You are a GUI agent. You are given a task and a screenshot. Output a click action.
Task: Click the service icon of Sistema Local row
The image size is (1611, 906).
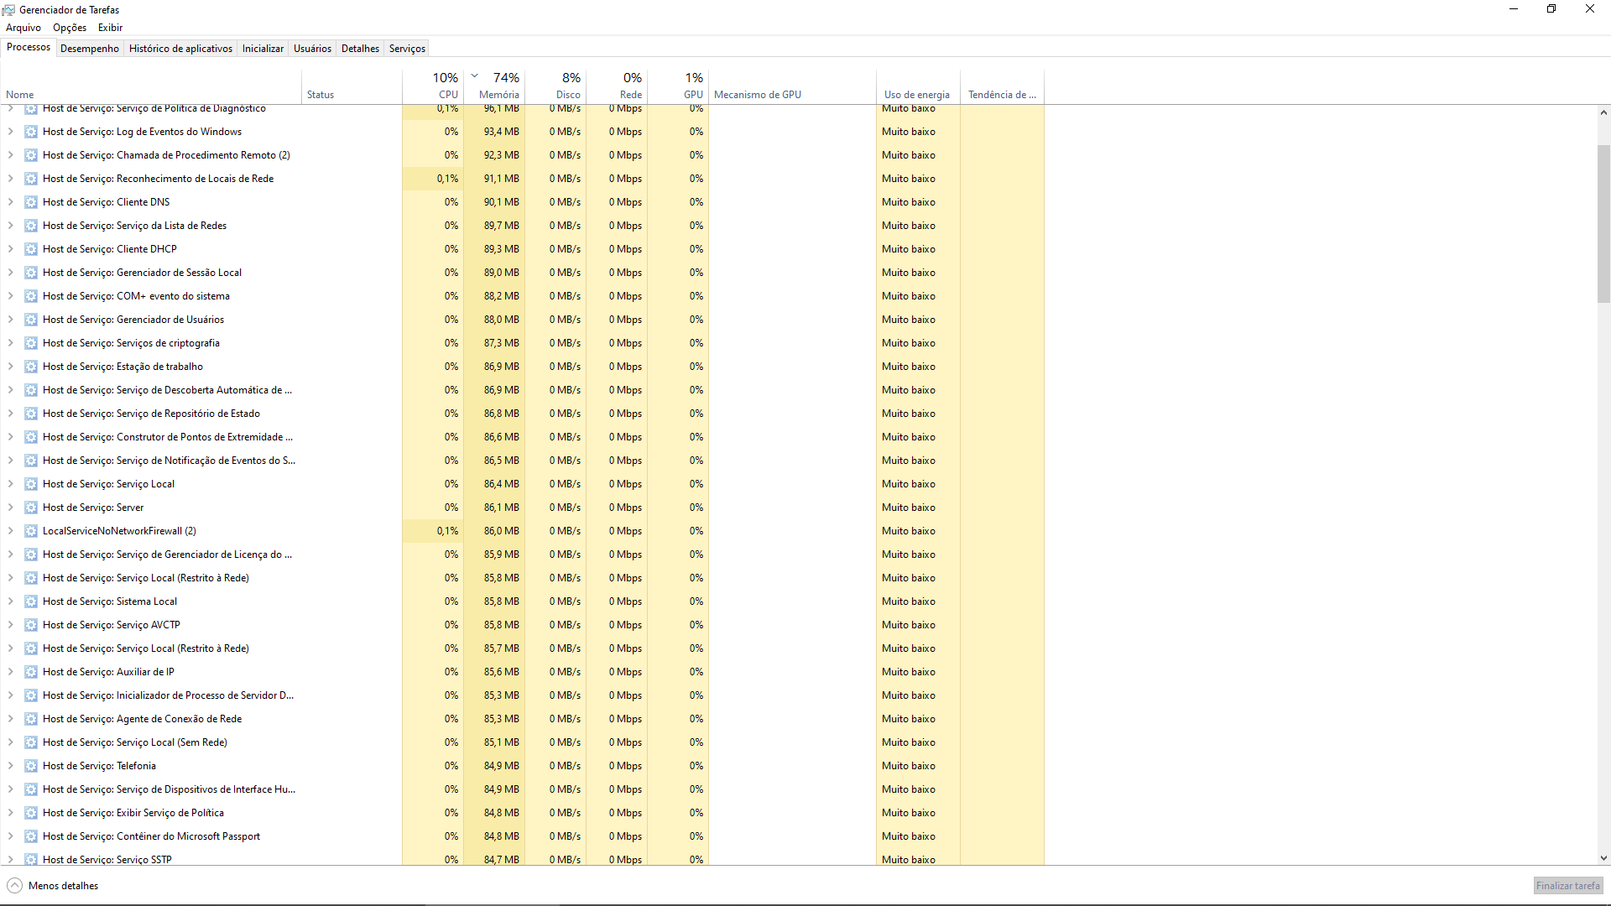(x=31, y=601)
